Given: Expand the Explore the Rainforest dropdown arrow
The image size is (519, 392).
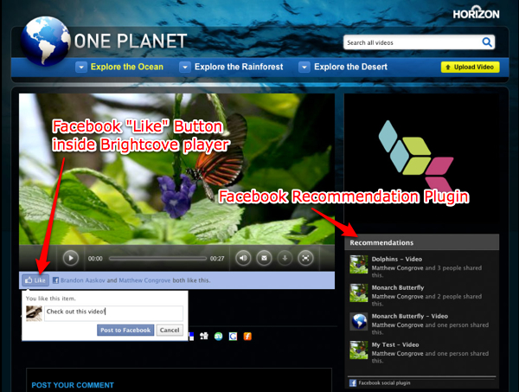Looking at the screenshot, I should 185,67.
